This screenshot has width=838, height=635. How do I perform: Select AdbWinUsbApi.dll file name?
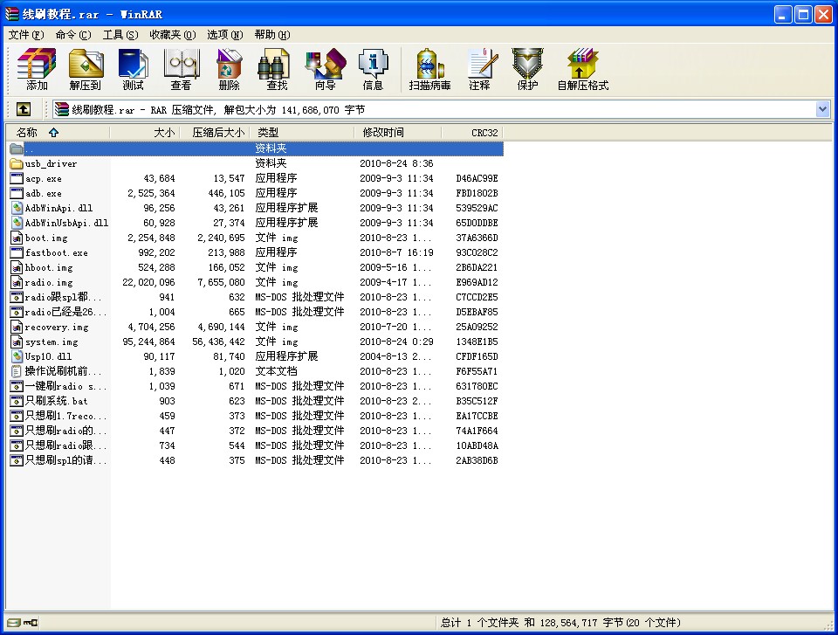coord(67,223)
